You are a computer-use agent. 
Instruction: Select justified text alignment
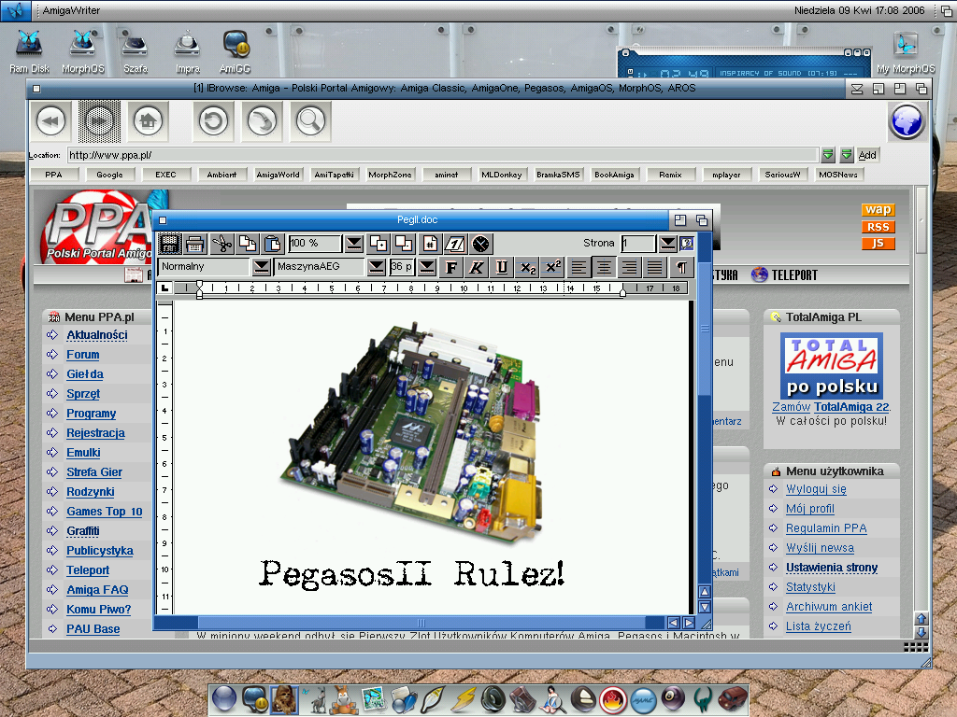(655, 267)
